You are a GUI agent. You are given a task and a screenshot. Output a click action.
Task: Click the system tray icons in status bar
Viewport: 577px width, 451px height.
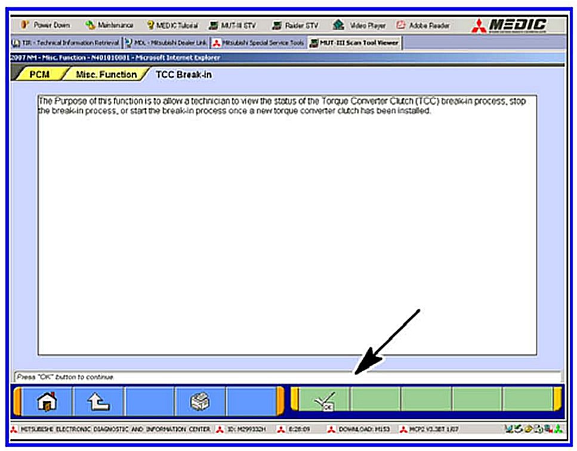(x=533, y=429)
